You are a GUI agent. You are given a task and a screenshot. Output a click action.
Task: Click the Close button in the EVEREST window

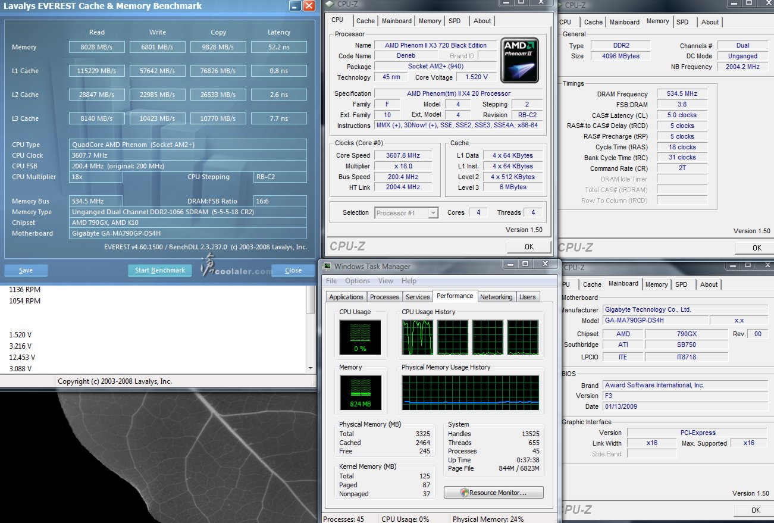point(293,270)
